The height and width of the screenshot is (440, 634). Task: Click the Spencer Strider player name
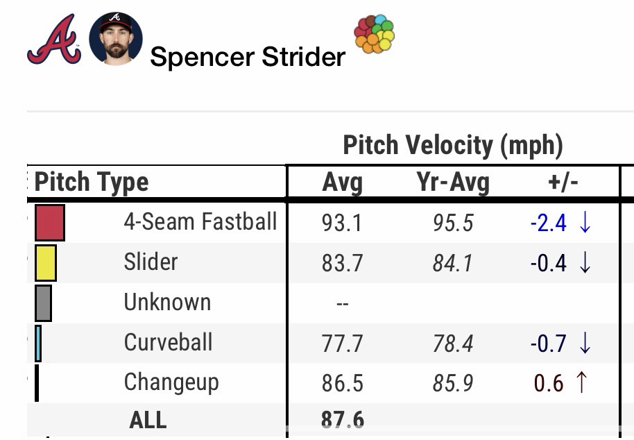pos(247,56)
